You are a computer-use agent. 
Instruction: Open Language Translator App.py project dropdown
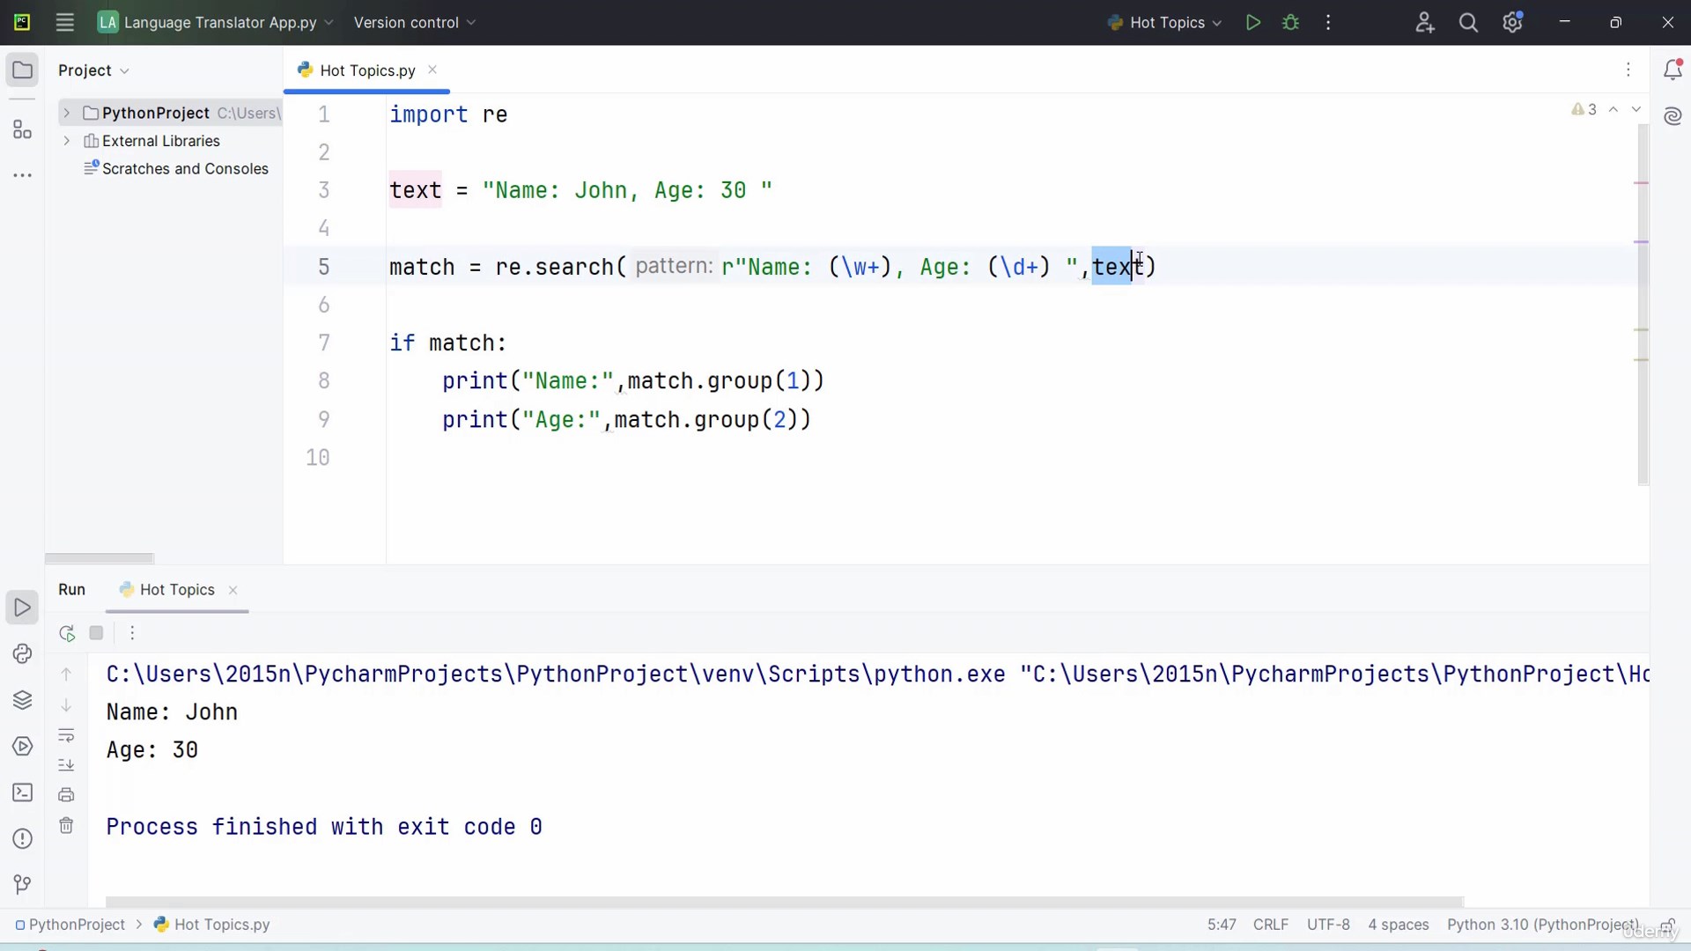tap(216, 23)
